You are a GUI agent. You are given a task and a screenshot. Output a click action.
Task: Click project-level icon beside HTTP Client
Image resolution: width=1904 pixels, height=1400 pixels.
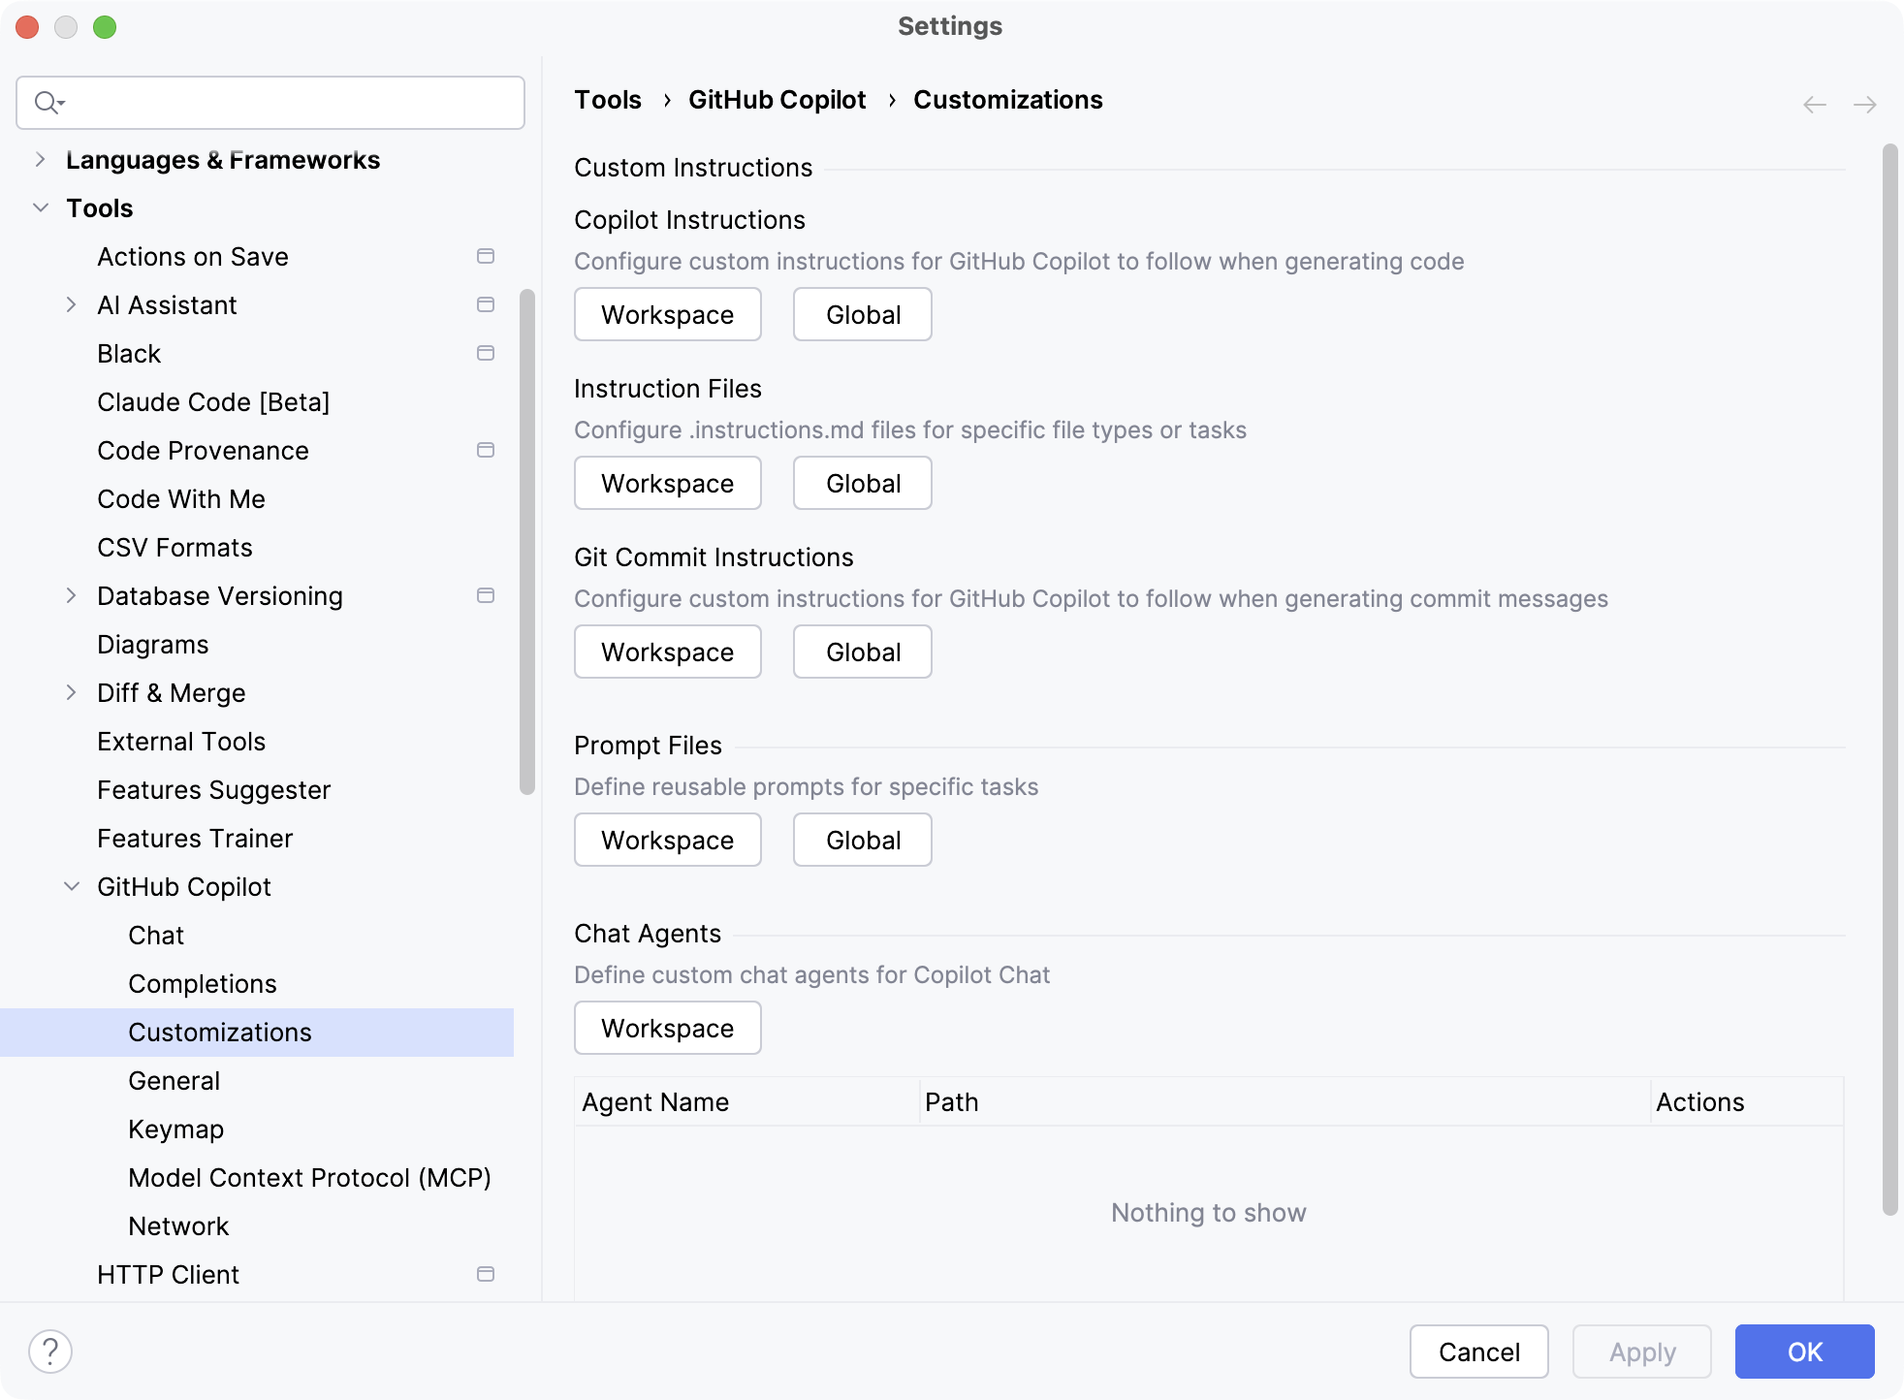(x=486, y=1274)
